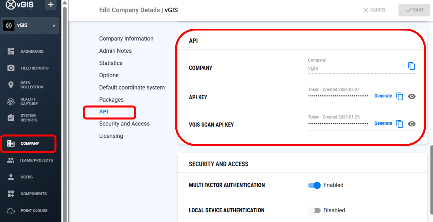Viewport: 433px width, 222px height.
Task: Open Field Reports in sidebar
Action: [34, 68]
